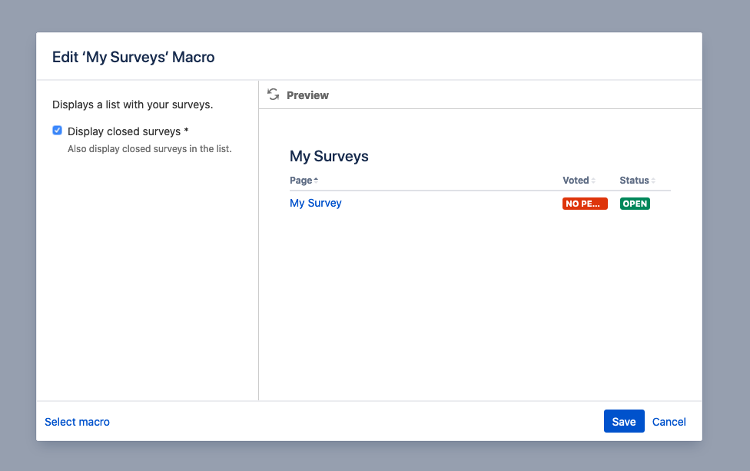The height and width of the screenshot is (471, 750).
Task: Cancel the macro editing dialog
Action: click(669, 422)
